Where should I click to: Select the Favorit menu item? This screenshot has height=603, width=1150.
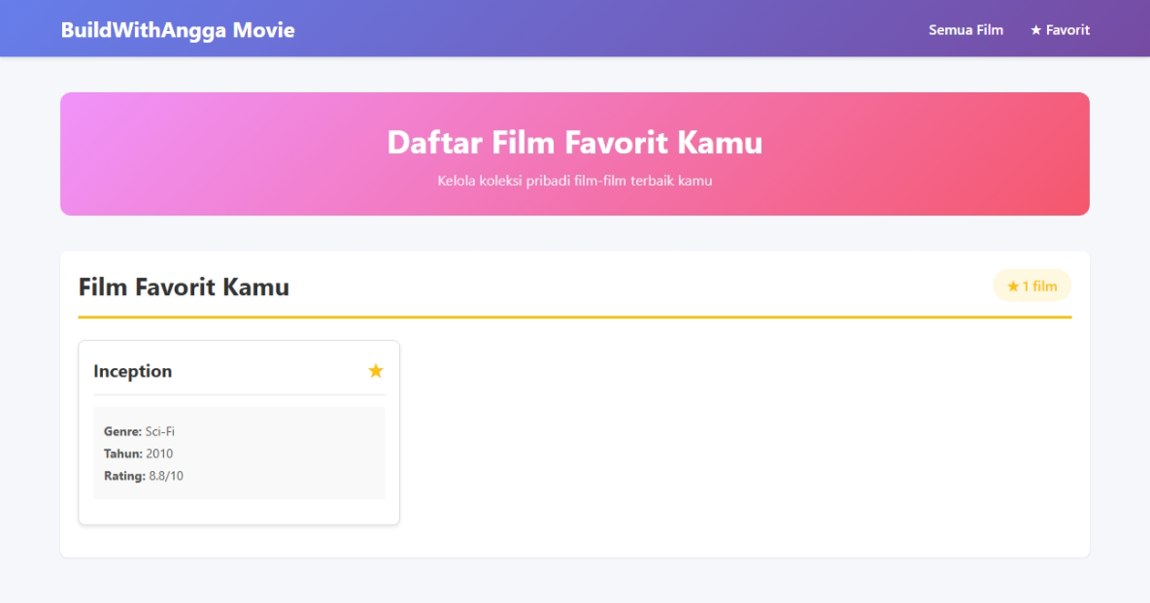point(1061,29)
